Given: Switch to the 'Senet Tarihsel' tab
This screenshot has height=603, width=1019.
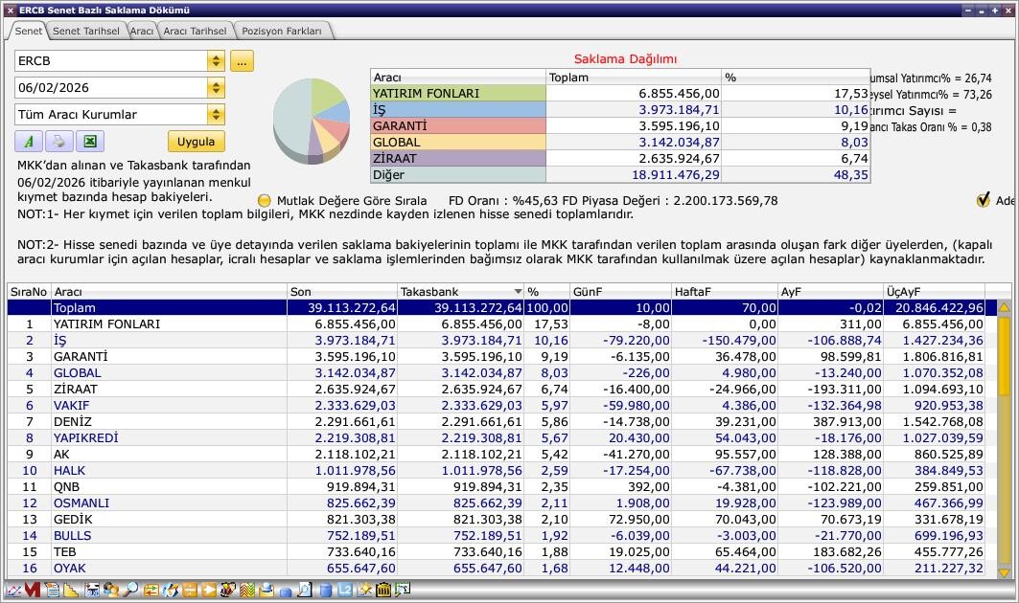Looking at the screenshot, I should [x=85, y=31].
